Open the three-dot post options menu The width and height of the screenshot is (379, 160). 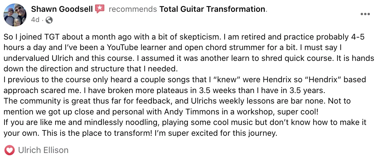click(x=365, y=14)
